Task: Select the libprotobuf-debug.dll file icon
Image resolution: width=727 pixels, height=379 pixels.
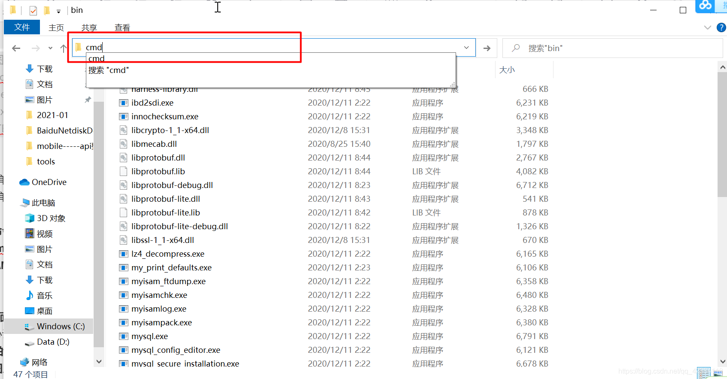Action: pos(123,185)
